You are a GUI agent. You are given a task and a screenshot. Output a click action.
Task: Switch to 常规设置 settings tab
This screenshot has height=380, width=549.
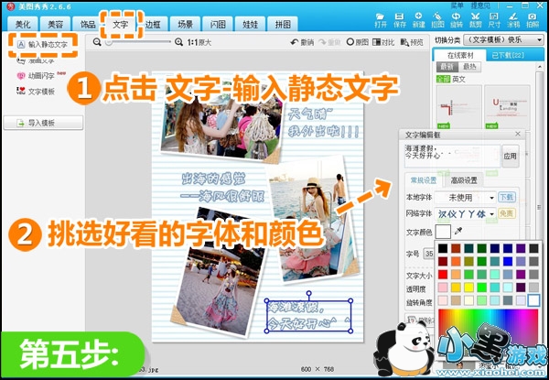pyautogui.click(x=424, y=180)
